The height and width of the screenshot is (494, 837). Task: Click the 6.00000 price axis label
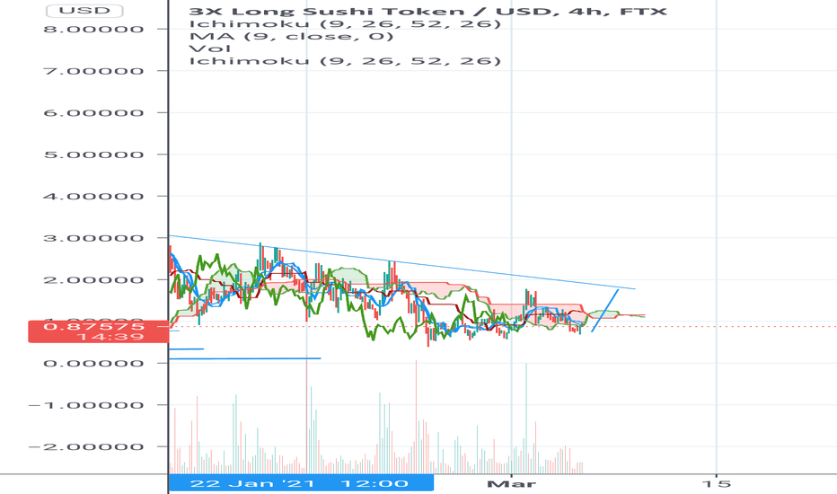pyautogui.click(x=94, y=112)
